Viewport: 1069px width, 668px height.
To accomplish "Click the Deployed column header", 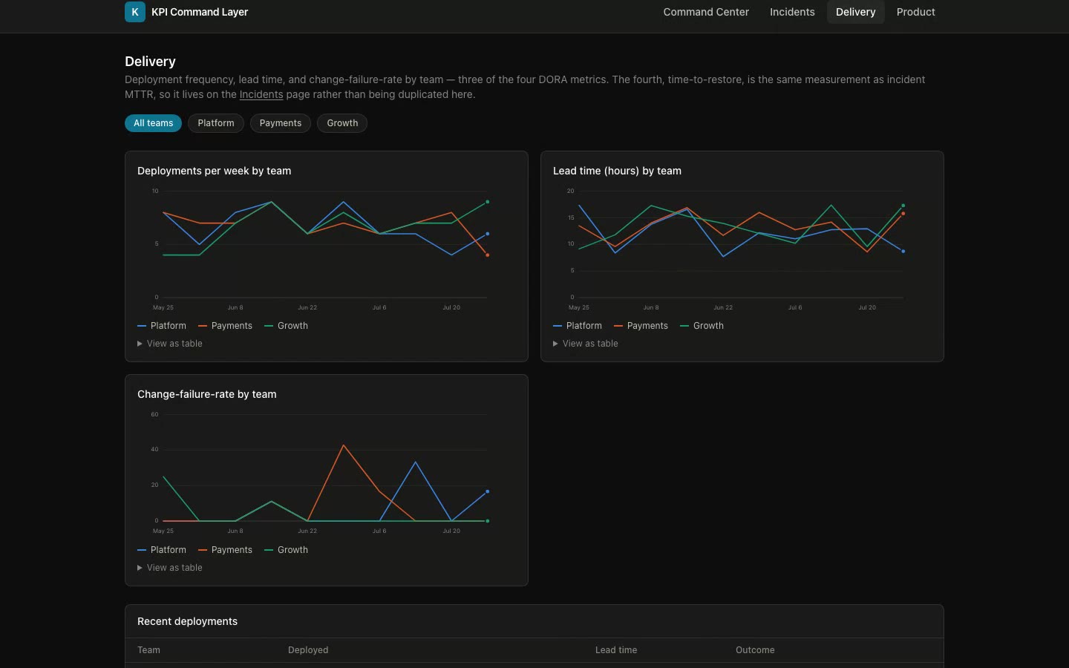I will tap(308, 650).
